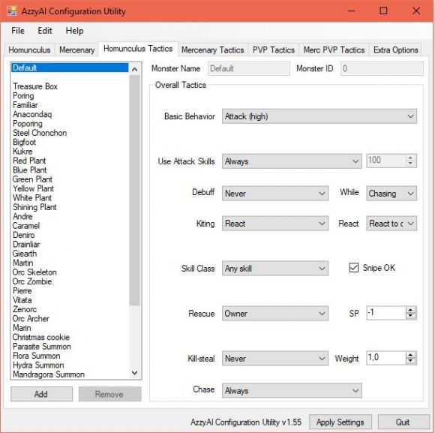Image resolution: width=435 pixels, height=433 pixels.
Task: Open the Kill-steal dropdown
Action: (x=275, y=359)
